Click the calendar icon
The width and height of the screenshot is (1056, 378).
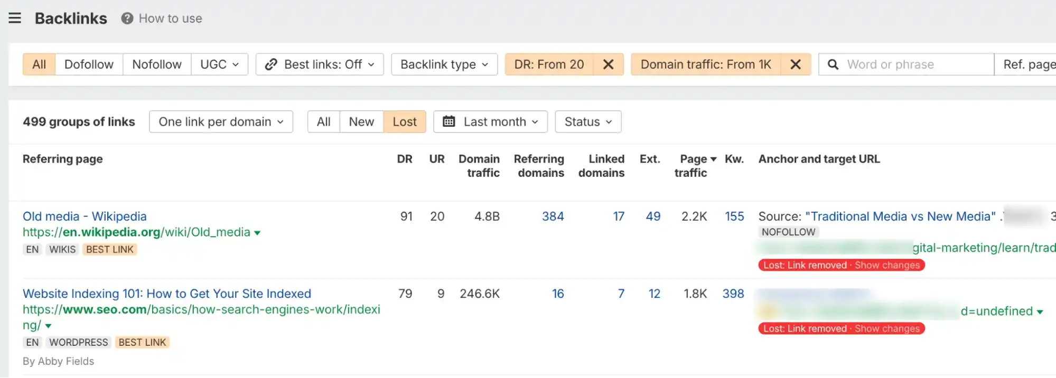point(448,122)
